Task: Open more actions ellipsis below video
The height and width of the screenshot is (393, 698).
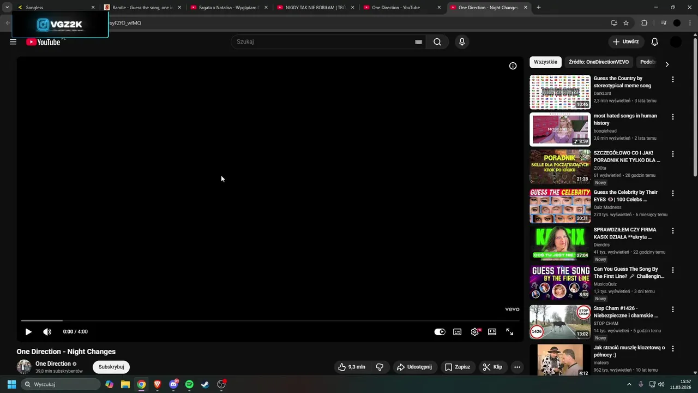Action: point(517,367)
